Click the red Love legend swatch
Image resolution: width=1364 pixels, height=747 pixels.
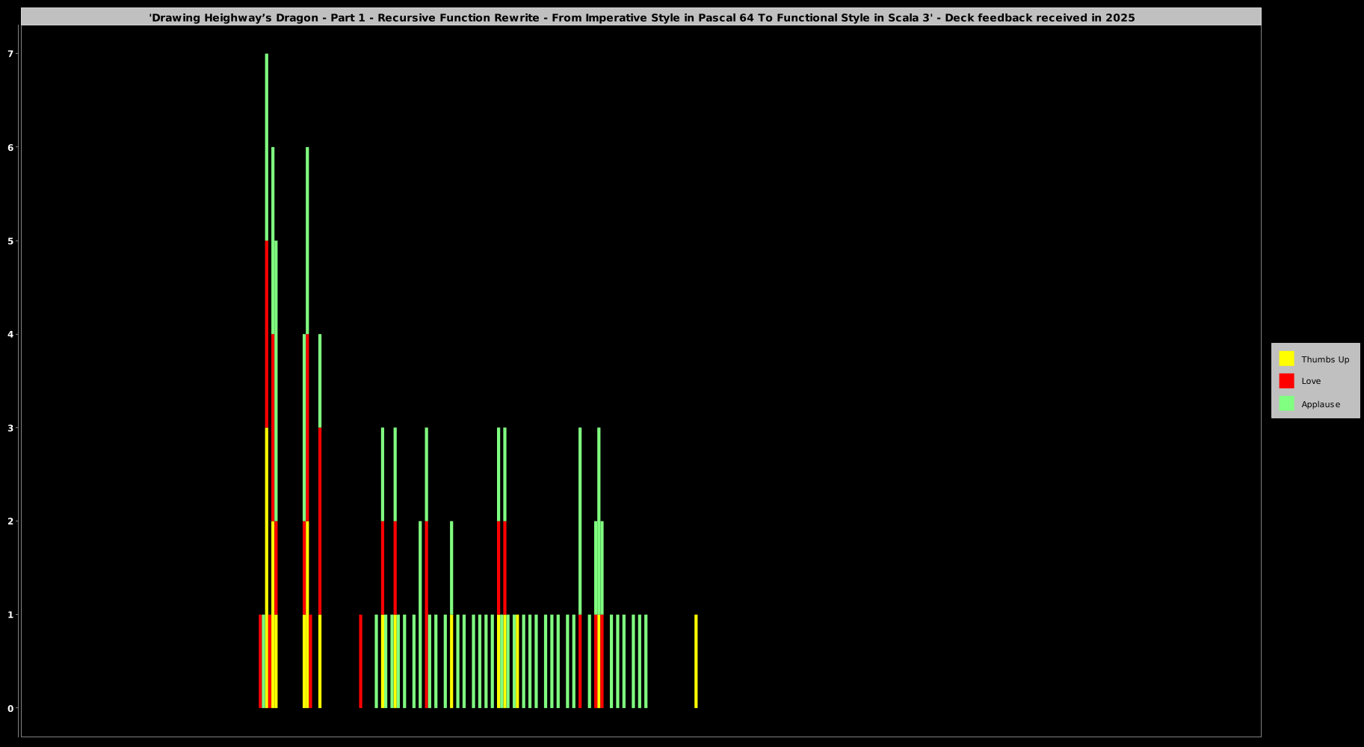click(1286, 381)
